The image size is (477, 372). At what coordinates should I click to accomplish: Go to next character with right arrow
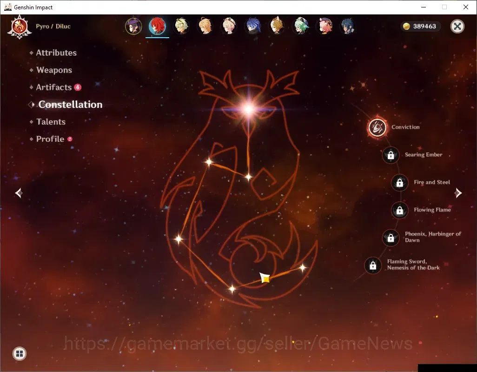coord(458,193)
